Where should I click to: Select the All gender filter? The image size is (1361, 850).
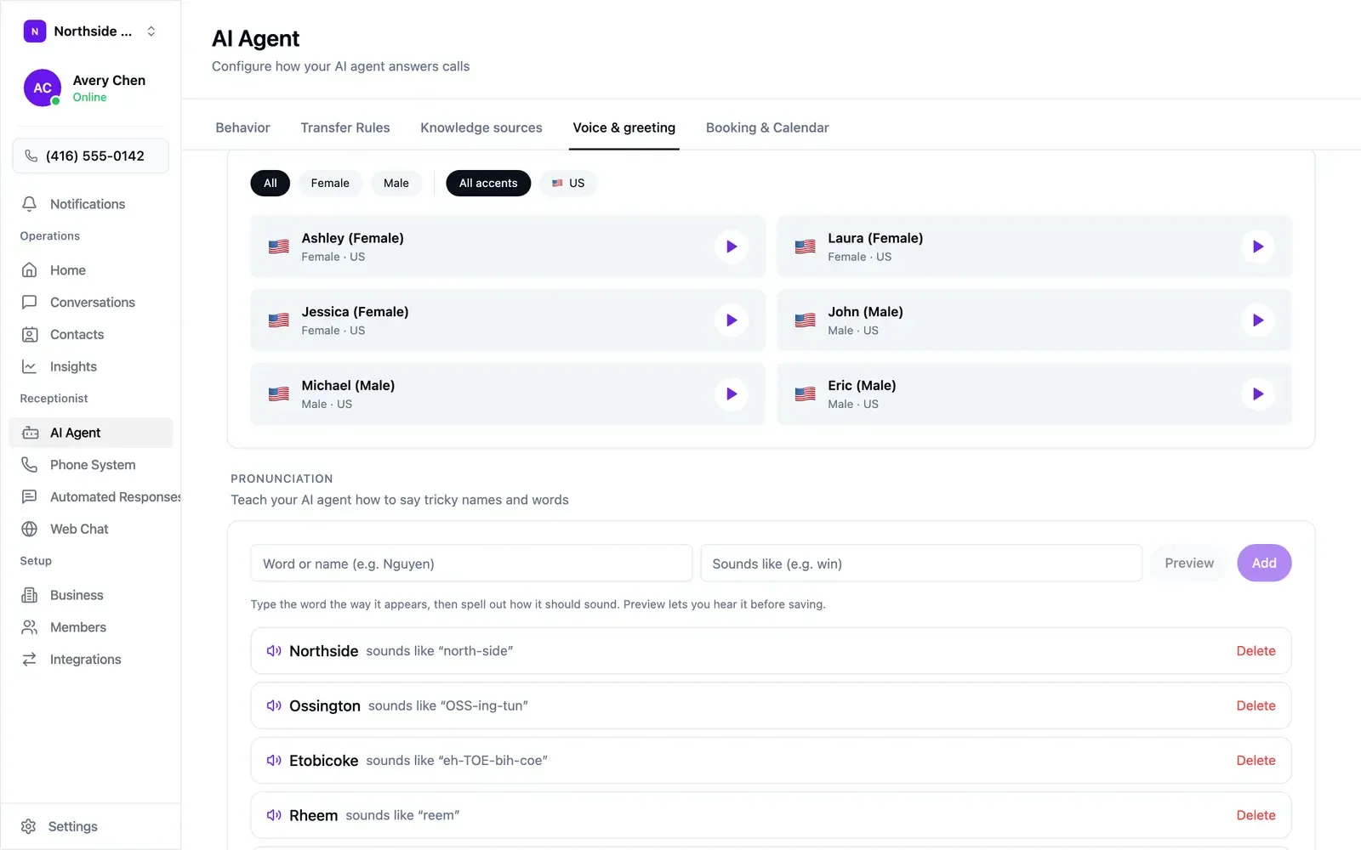(270, 183)
